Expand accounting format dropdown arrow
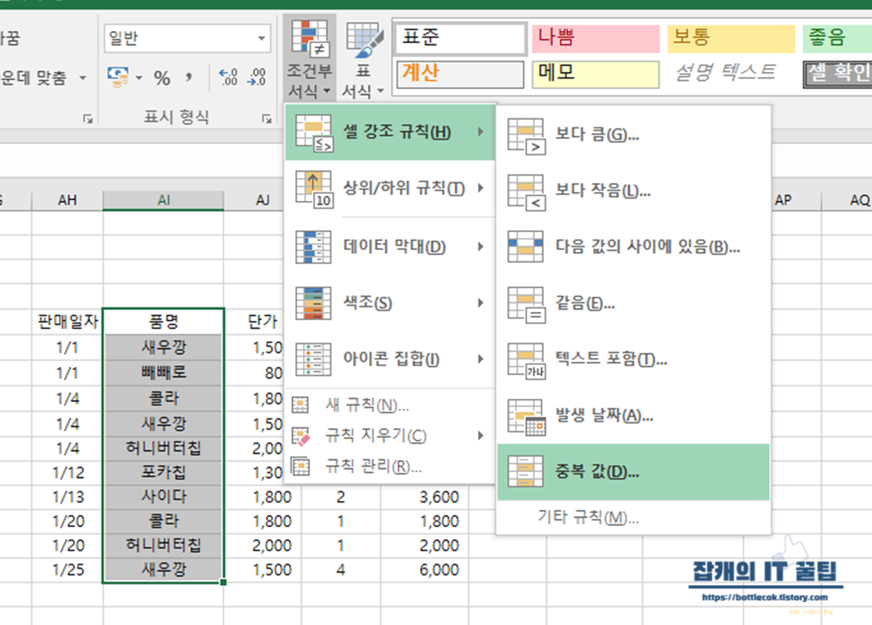Screen dimensions: 872x625 point(138,78)
